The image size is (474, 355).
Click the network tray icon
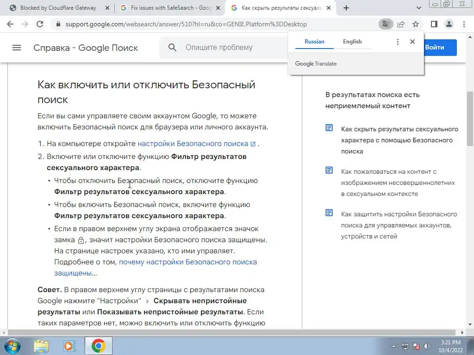(405, 346)
